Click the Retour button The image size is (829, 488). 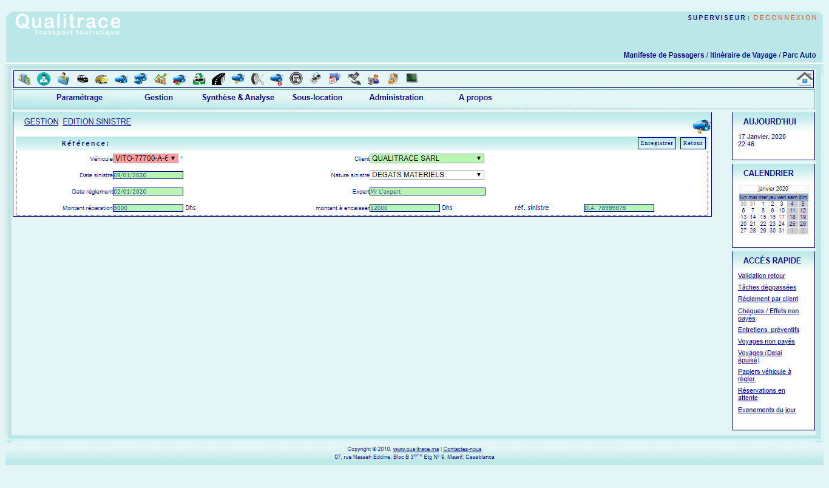692,143
